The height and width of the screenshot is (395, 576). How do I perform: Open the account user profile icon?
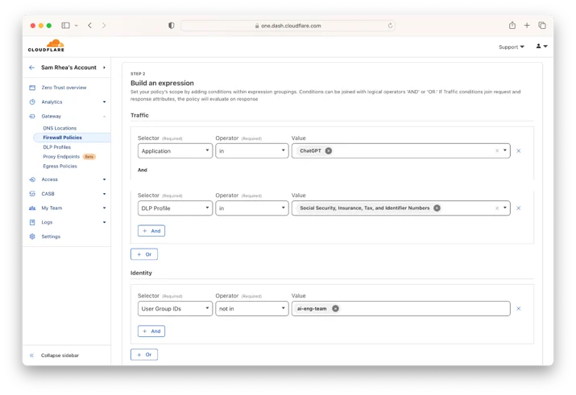pos(541,46)
